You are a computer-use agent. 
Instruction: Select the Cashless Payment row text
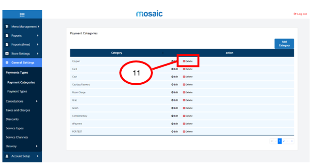[81, 85]
